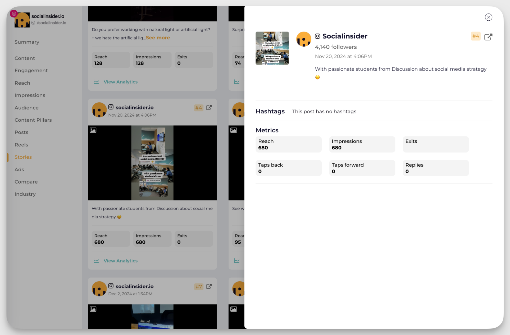Open Ads in sidebar

point(19,170)
